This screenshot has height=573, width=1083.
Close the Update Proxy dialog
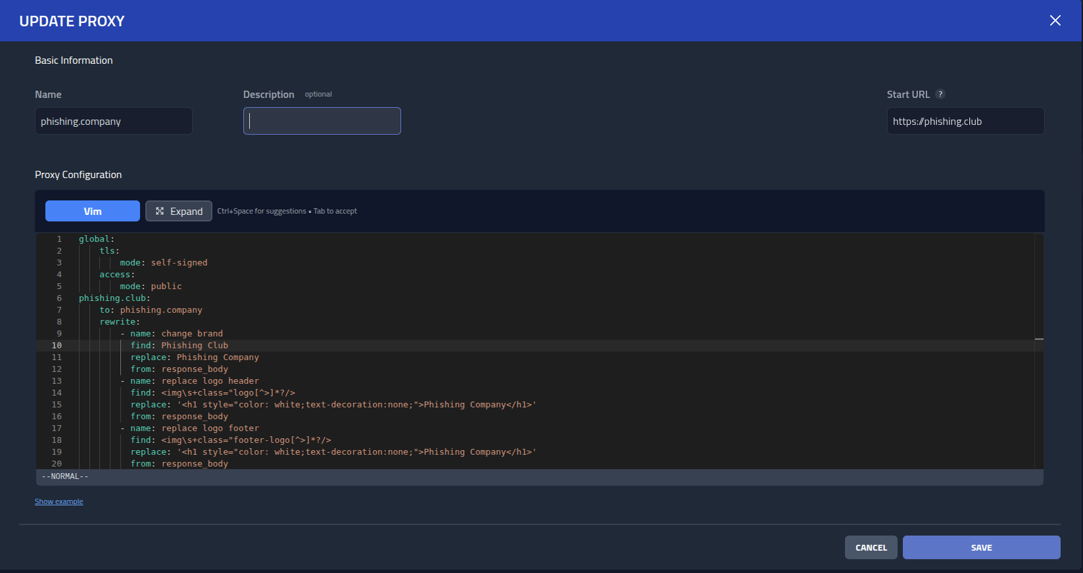point(1055,20)
